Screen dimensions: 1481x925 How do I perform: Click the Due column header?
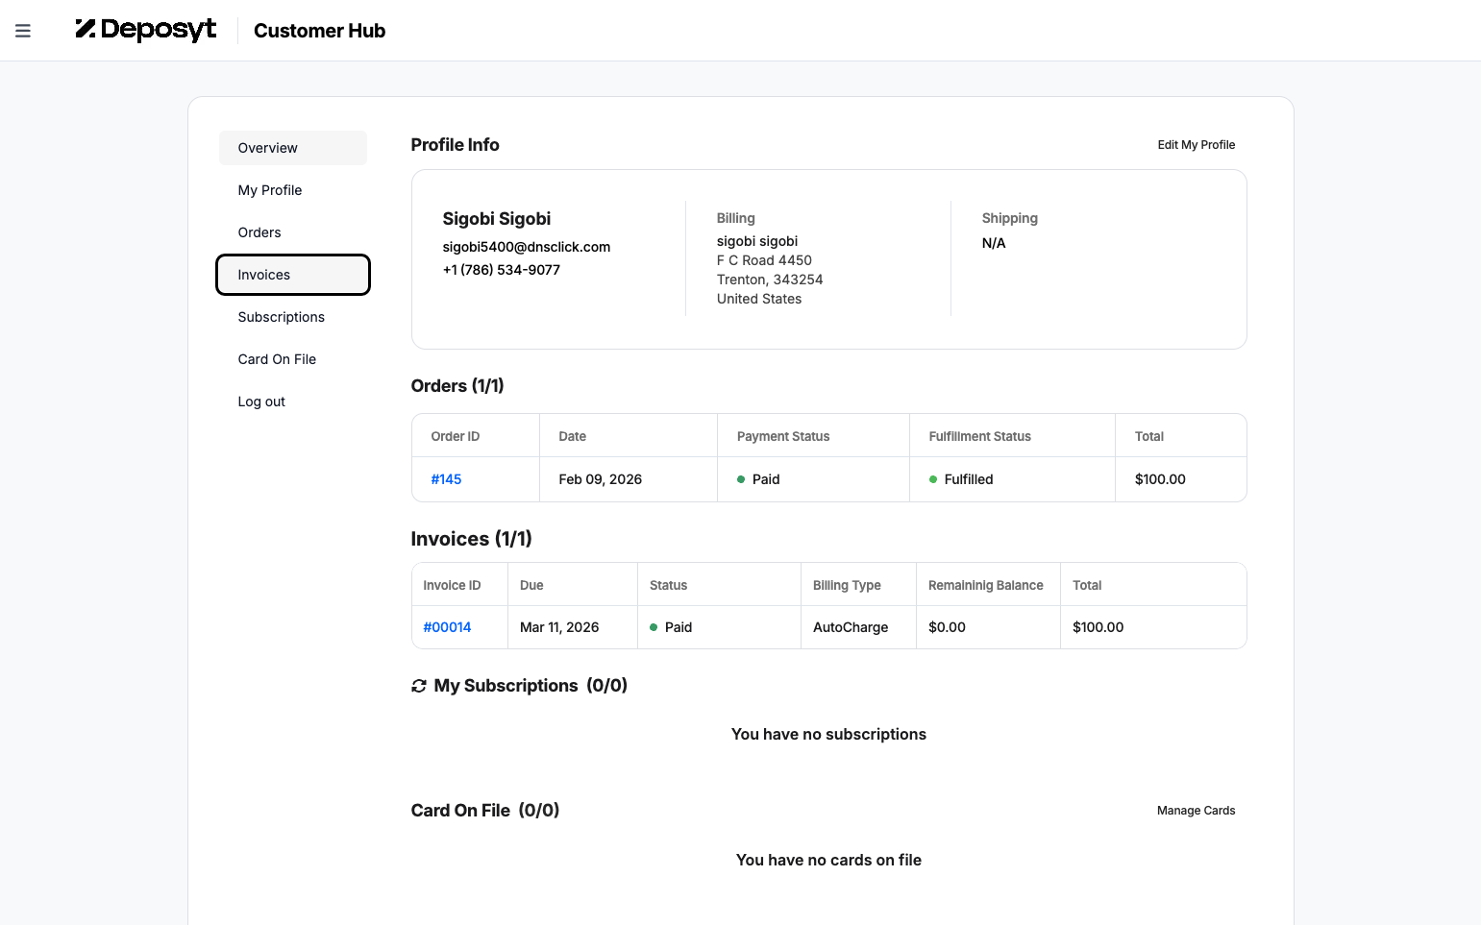tap(531, 585)
